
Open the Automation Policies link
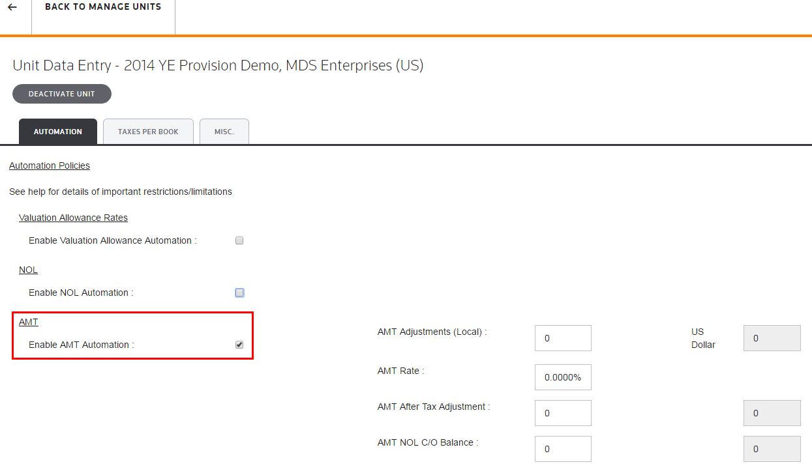(50, 165)
